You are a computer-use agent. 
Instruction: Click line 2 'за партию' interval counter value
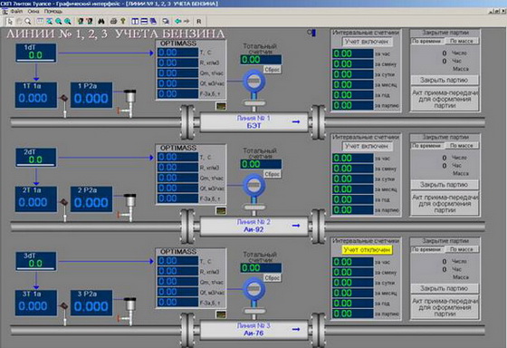(x=353, y=209)
